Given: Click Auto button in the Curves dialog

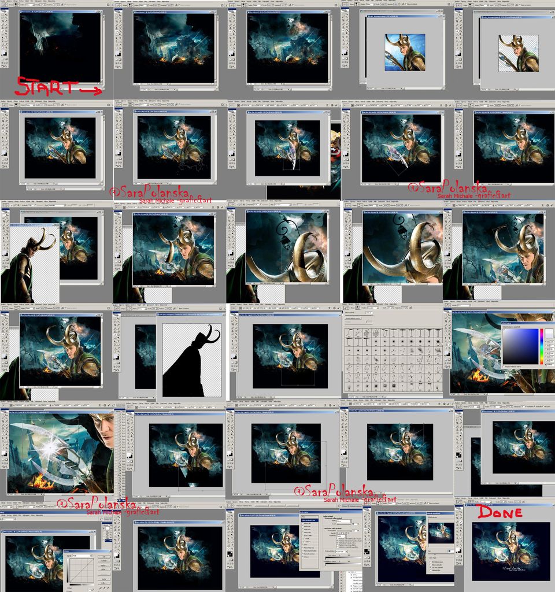Looking at the screenshot, I should 104,579.
